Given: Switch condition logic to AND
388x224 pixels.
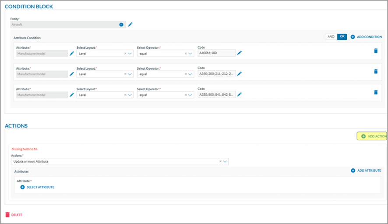Looking at the screenshot, I should pos(331,37).
